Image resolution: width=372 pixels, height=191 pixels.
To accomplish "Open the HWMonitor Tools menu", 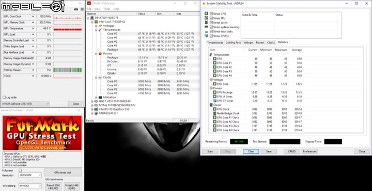I will [x=107, y=9].
